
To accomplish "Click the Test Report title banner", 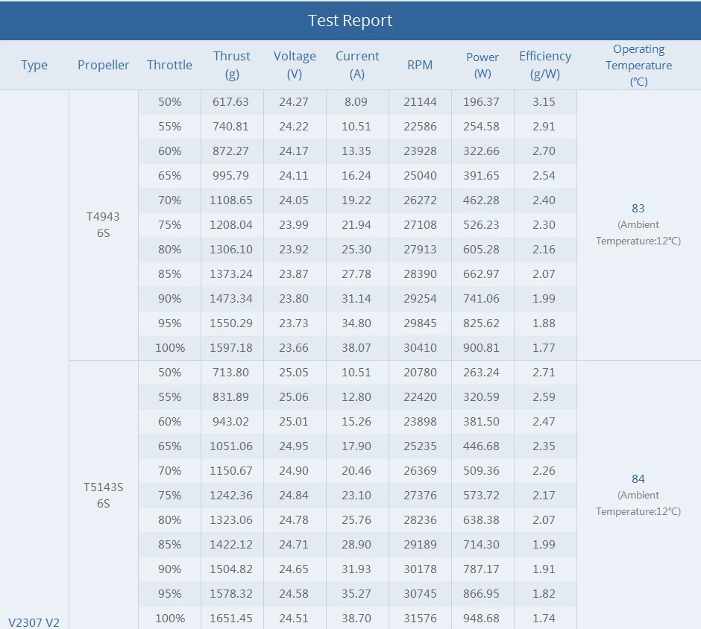I will (350, 20).
